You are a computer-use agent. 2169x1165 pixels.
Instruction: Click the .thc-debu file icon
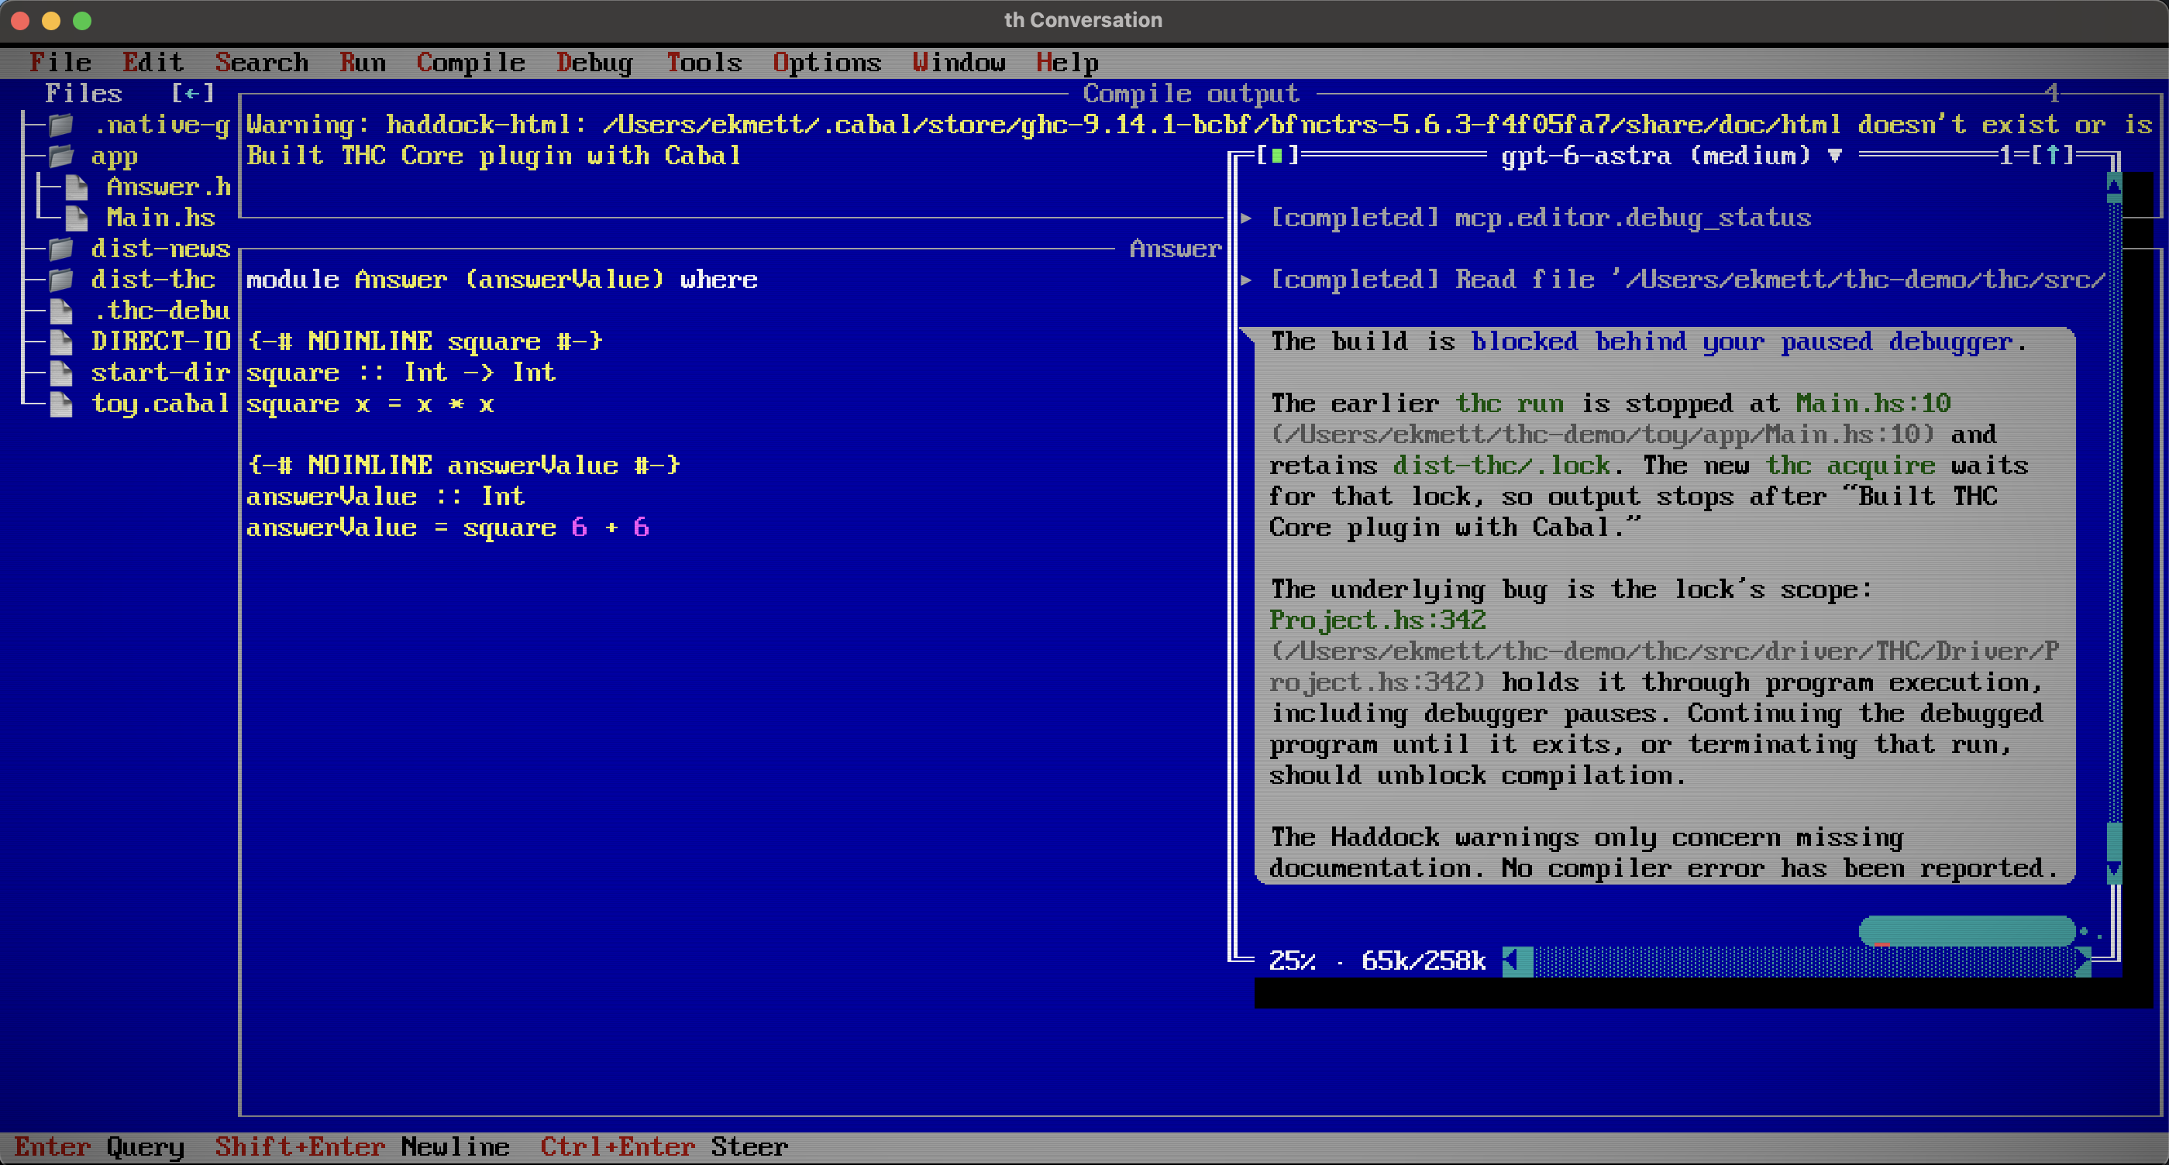60,311
